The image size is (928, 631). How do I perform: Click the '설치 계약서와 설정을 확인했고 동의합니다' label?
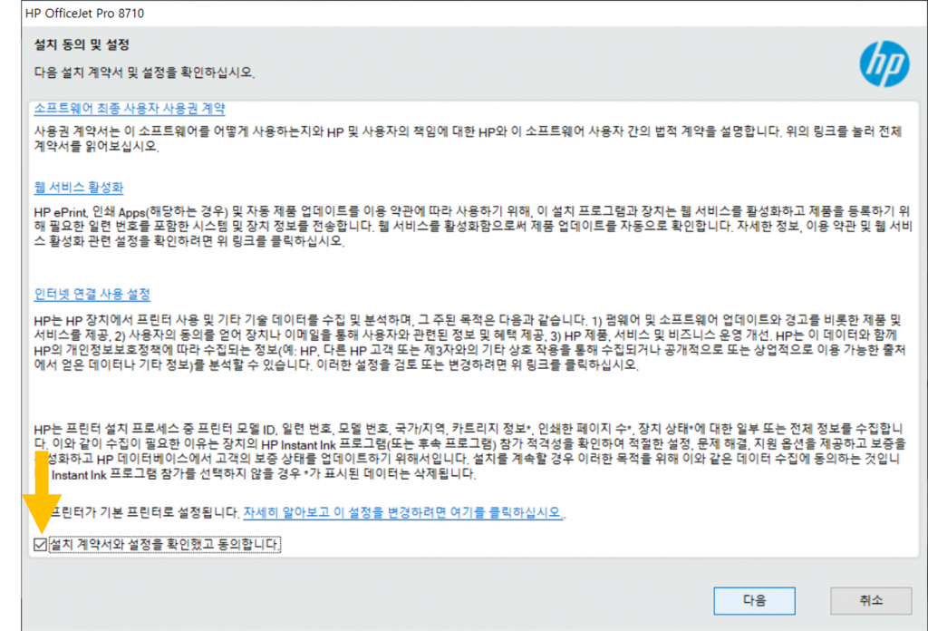tap(165, 545)
